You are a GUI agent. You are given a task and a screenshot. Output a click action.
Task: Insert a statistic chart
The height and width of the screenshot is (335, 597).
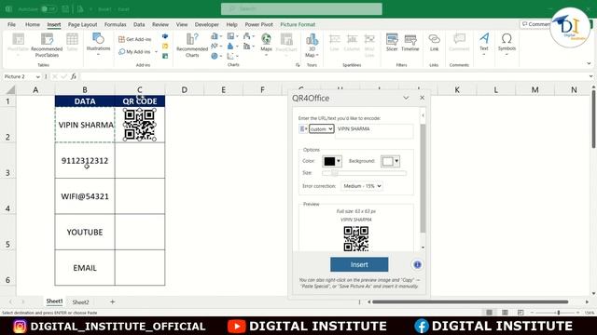click(232, 46)
